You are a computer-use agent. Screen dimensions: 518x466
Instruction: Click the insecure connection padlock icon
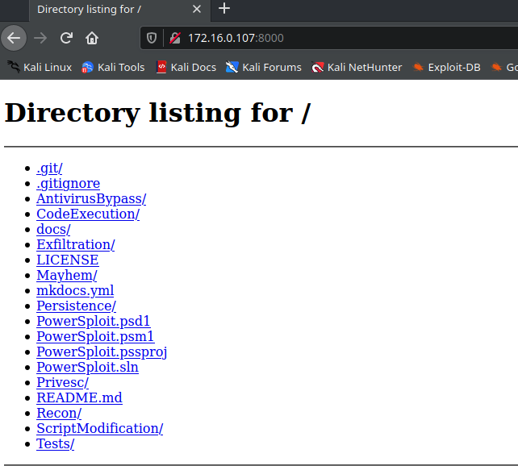pyautogui.click(x=173, y=38)
